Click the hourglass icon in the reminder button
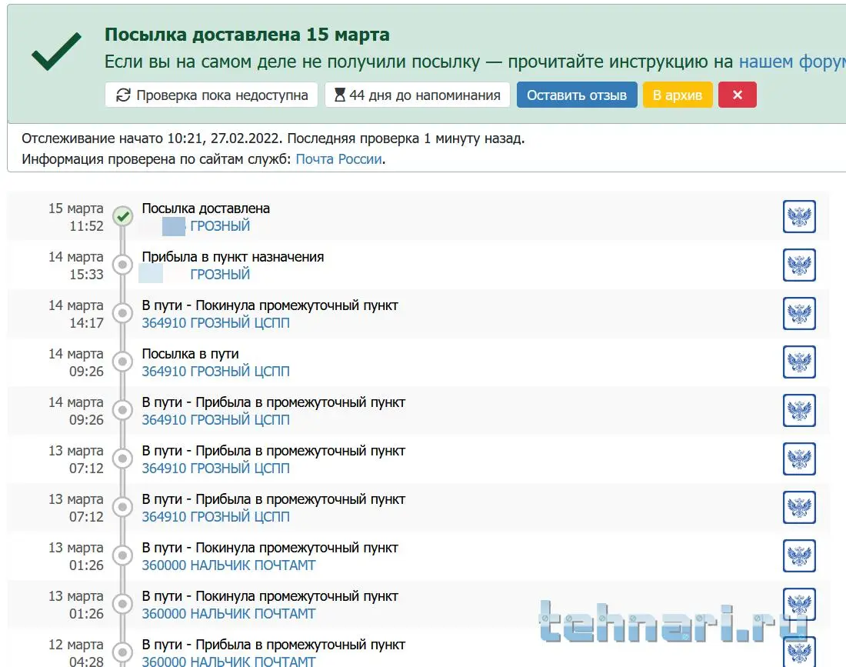Screen dimensions: 846x667 click(339, 95)
